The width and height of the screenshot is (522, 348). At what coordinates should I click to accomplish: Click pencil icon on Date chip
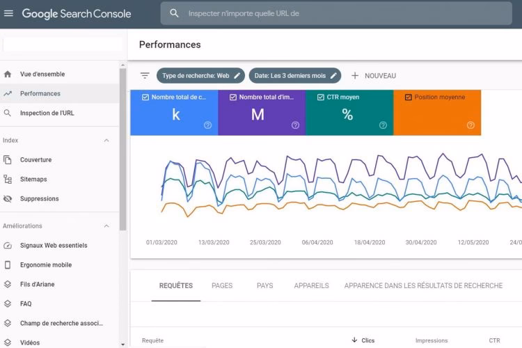click(x=333, y=76)
